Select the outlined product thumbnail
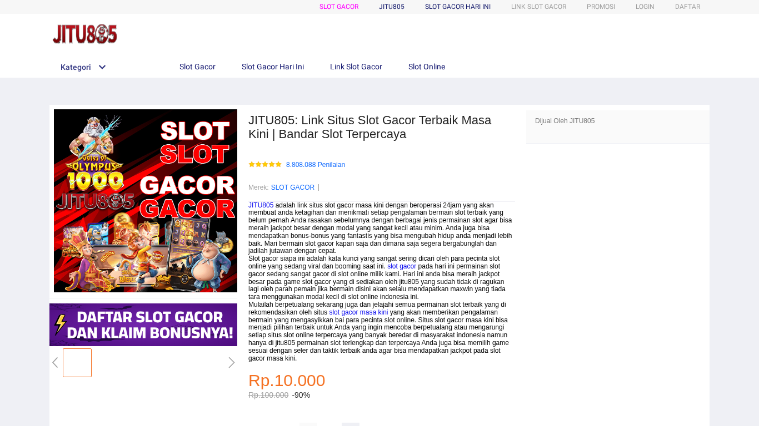The width and height of the screenshot is (759, 426). (77, 363)
